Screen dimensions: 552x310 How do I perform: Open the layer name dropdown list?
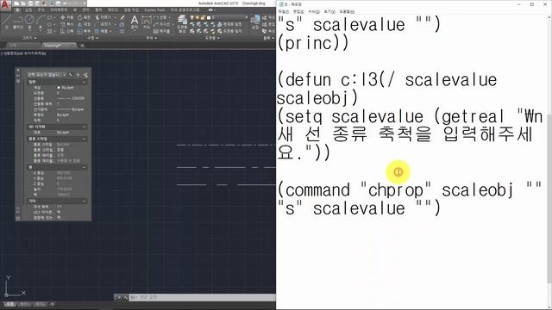pyautogui.click(x=246, y=17)
